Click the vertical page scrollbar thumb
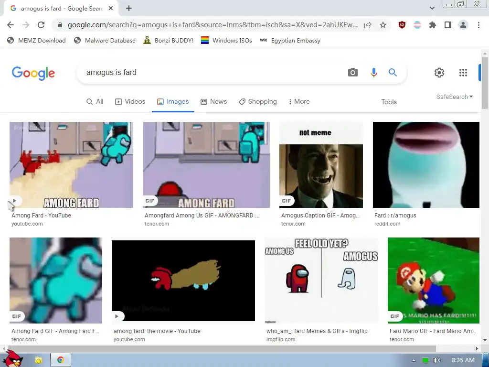Image resolution: width=489 pixels, height=367 pixels. (485, 83)
